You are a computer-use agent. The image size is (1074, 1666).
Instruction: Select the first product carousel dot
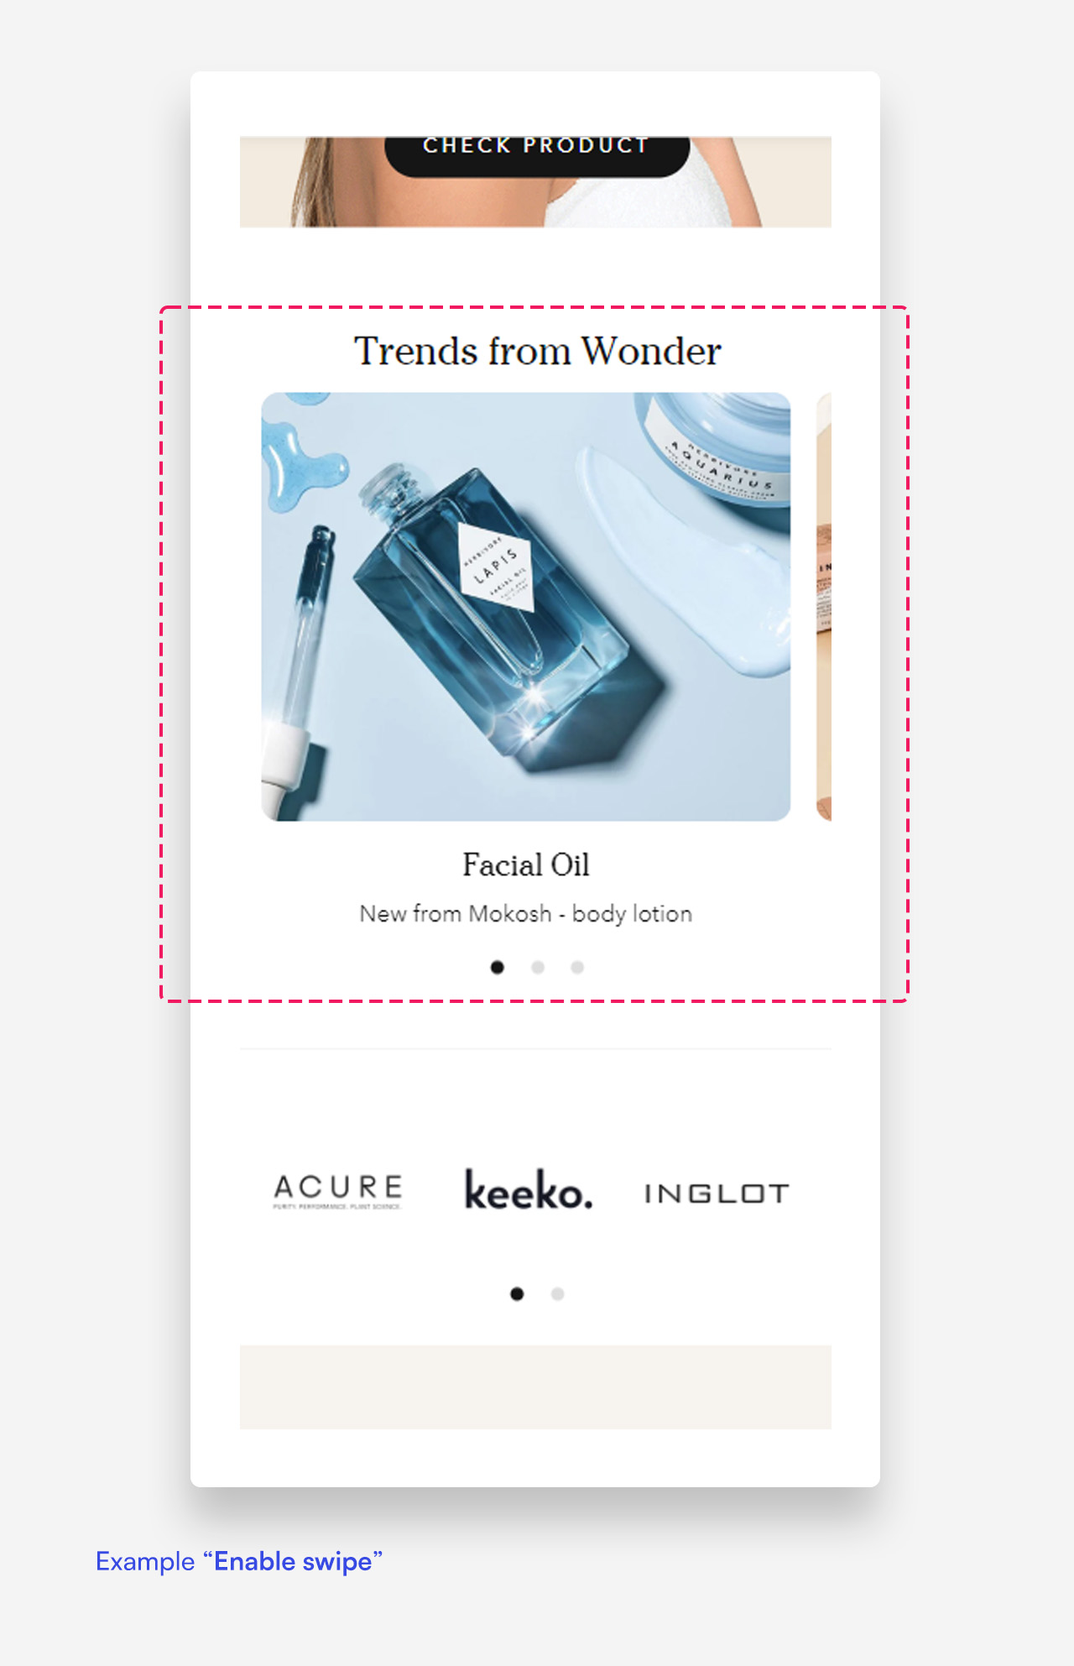(x=498, y=968)
